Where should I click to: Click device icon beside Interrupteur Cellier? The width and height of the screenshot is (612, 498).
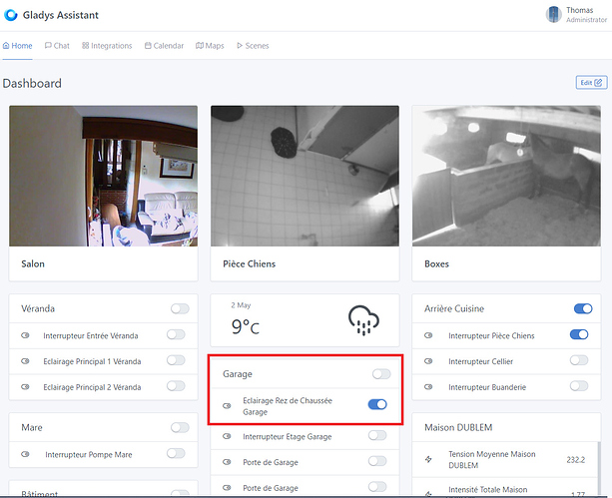428,361
